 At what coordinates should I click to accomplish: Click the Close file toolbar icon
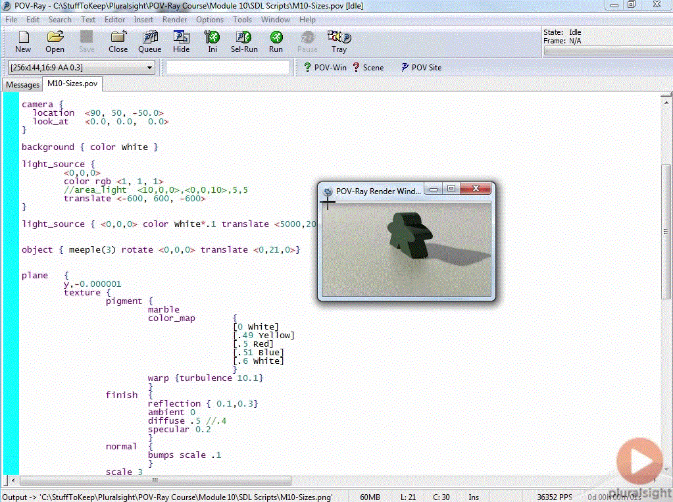pos(118,41)
